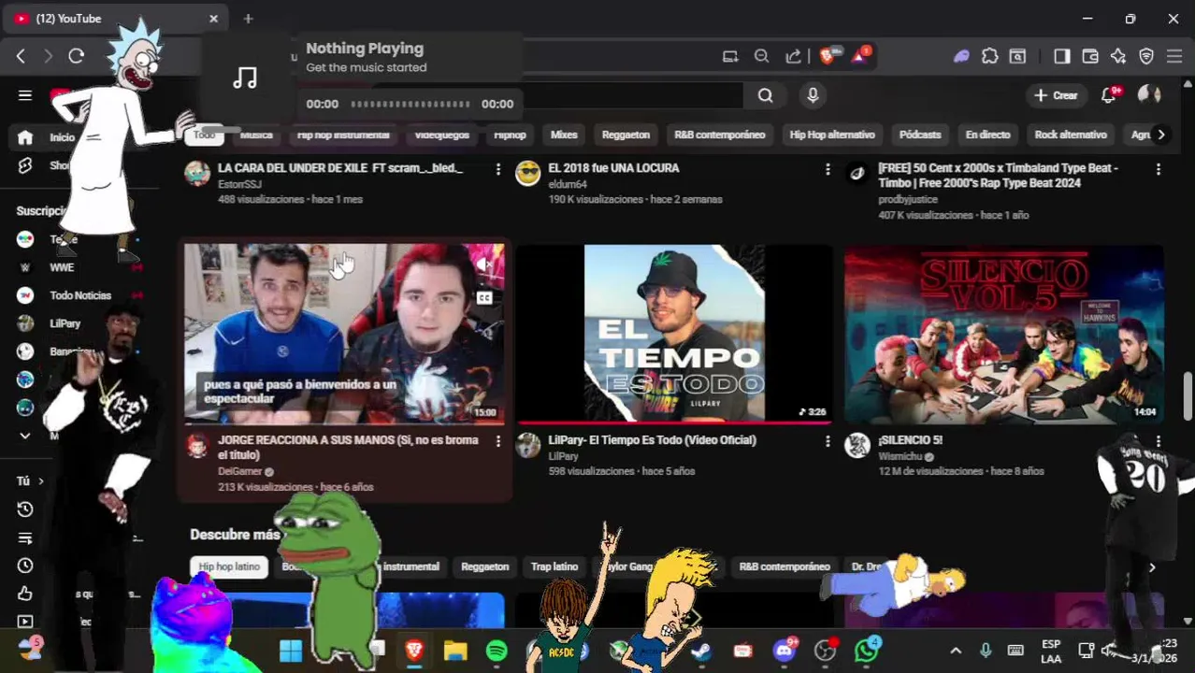Start voice search with the microphone icon
This screenshot has width=1195, height=673.
[813, 95]
